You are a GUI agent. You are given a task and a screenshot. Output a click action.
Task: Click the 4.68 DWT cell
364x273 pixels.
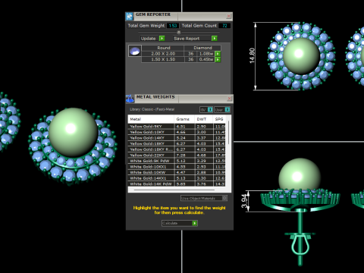pyautogui.click(x=204, y=155)
